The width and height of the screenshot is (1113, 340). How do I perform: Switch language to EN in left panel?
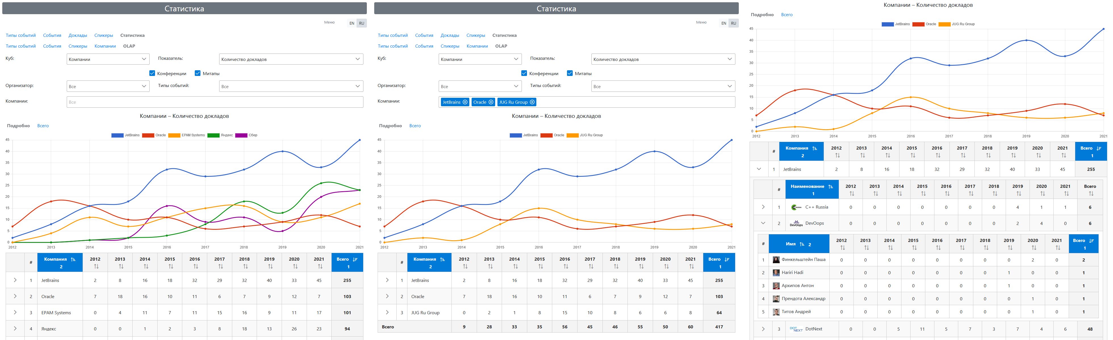tap(352, 23)
